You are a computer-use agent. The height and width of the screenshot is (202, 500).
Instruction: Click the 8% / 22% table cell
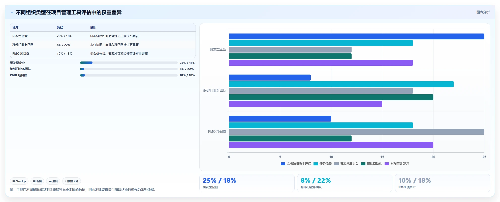(x=64, y=45)
